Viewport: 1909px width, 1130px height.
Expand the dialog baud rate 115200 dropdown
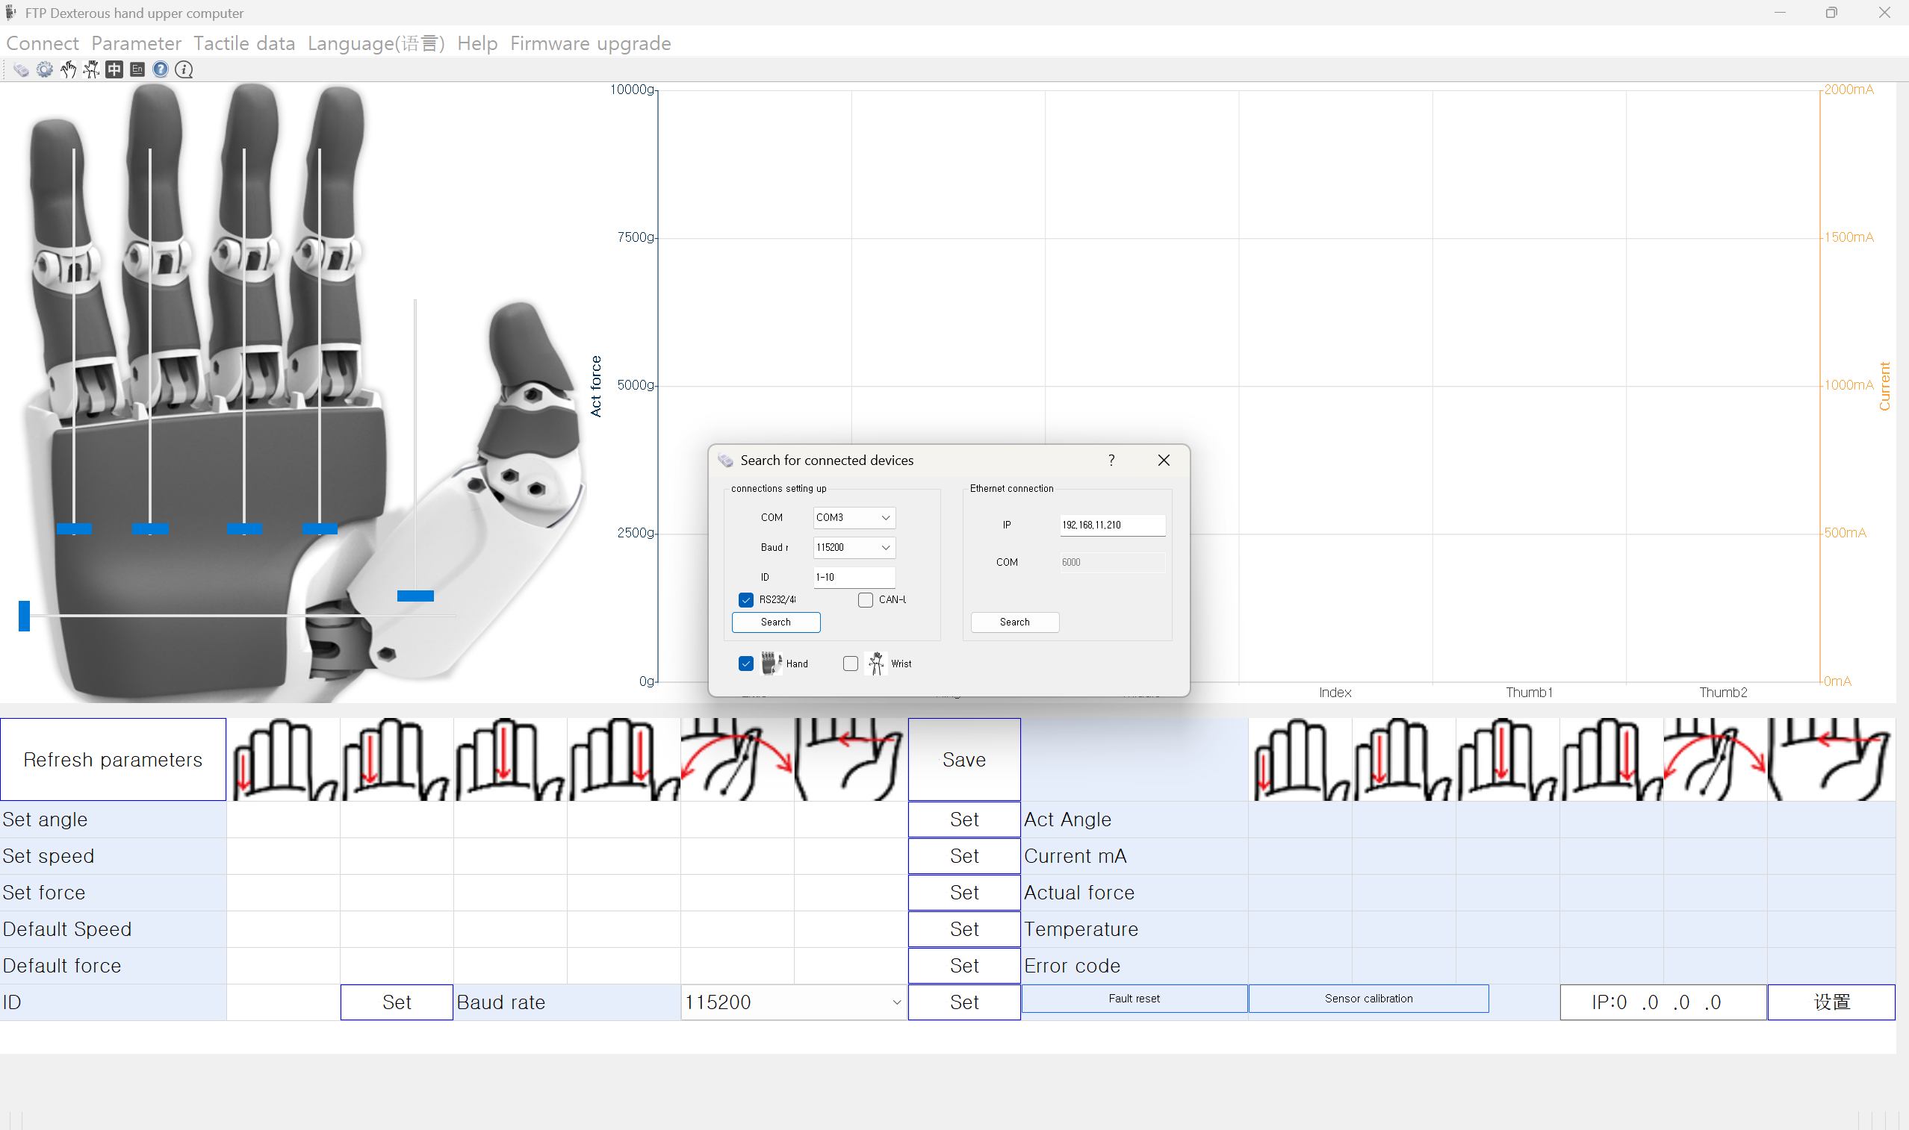point(854,548)
